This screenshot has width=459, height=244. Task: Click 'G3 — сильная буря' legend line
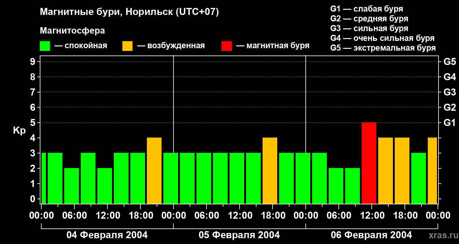coord(369,28)
